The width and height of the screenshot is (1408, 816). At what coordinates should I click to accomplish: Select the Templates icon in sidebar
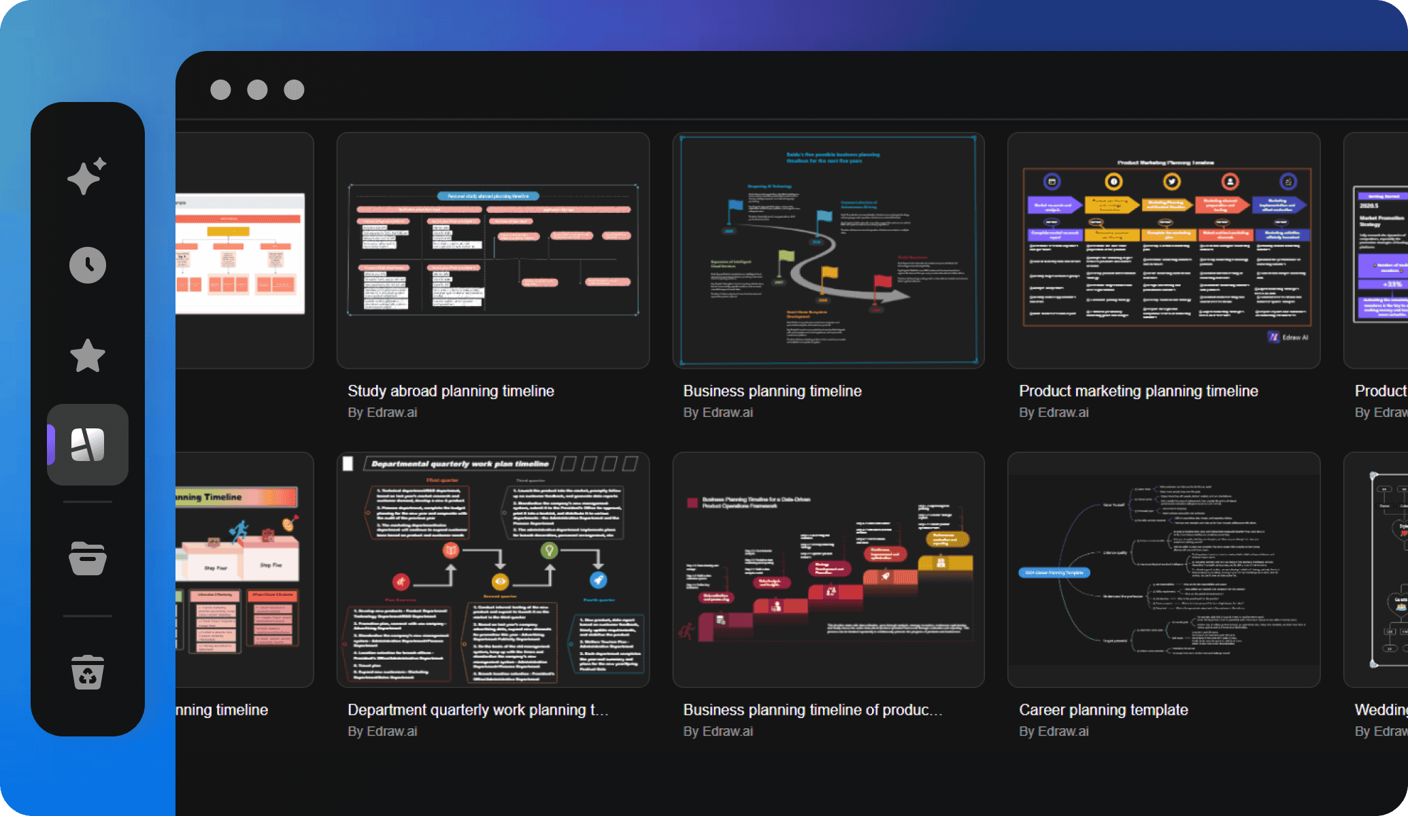point(88,445)
